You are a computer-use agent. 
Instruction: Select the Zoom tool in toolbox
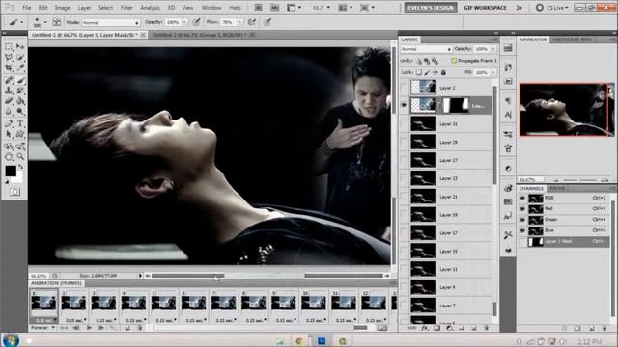20,157
